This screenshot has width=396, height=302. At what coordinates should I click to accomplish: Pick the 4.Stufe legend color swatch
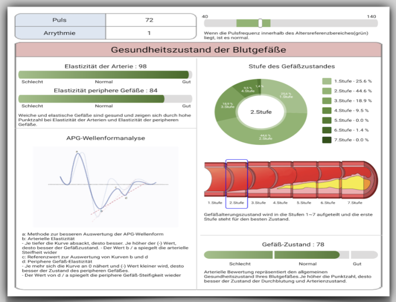(x=327, y=111)
